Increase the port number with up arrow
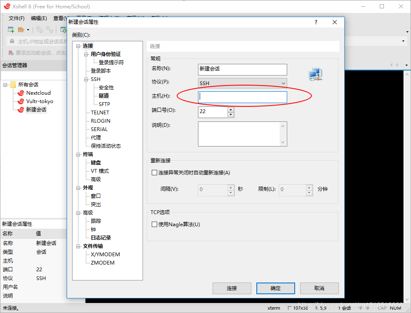Viewport: 411px width, 313px height. (231, 109)
